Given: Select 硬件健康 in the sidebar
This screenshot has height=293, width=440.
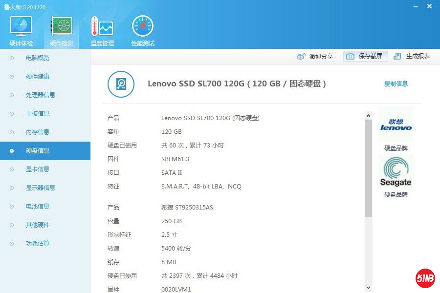Looking at the screenshot, I should click(45, 77).
